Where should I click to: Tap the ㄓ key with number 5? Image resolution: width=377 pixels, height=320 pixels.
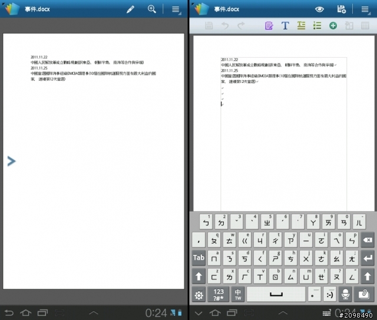click(267, 222)
